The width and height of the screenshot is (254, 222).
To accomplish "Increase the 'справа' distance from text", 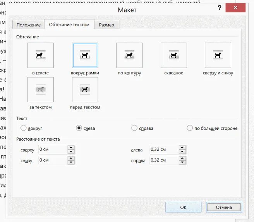I will pos(182,158).
